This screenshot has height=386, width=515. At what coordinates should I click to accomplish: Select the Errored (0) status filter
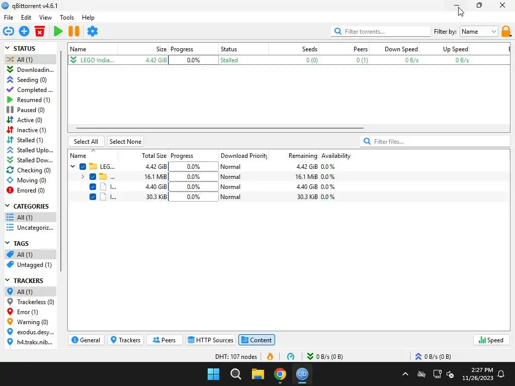point(31,190)
